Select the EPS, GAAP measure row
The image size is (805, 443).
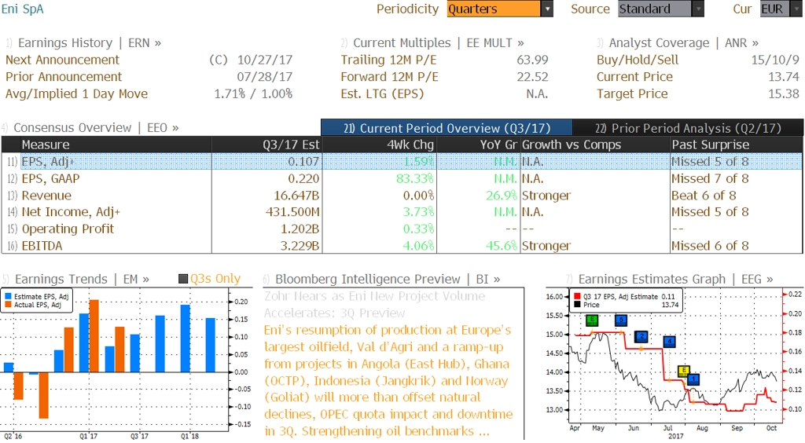(402, 178)
